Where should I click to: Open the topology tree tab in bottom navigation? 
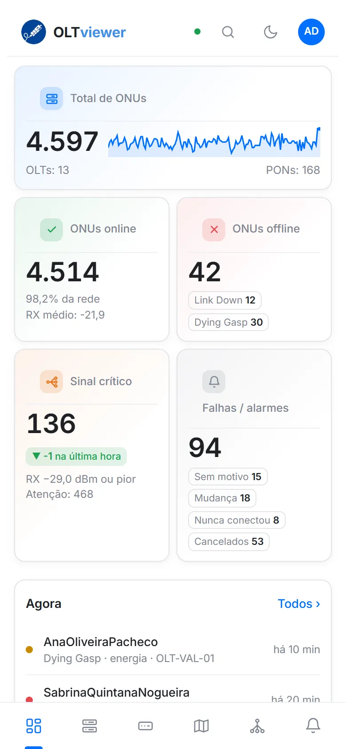coord(257,726)
